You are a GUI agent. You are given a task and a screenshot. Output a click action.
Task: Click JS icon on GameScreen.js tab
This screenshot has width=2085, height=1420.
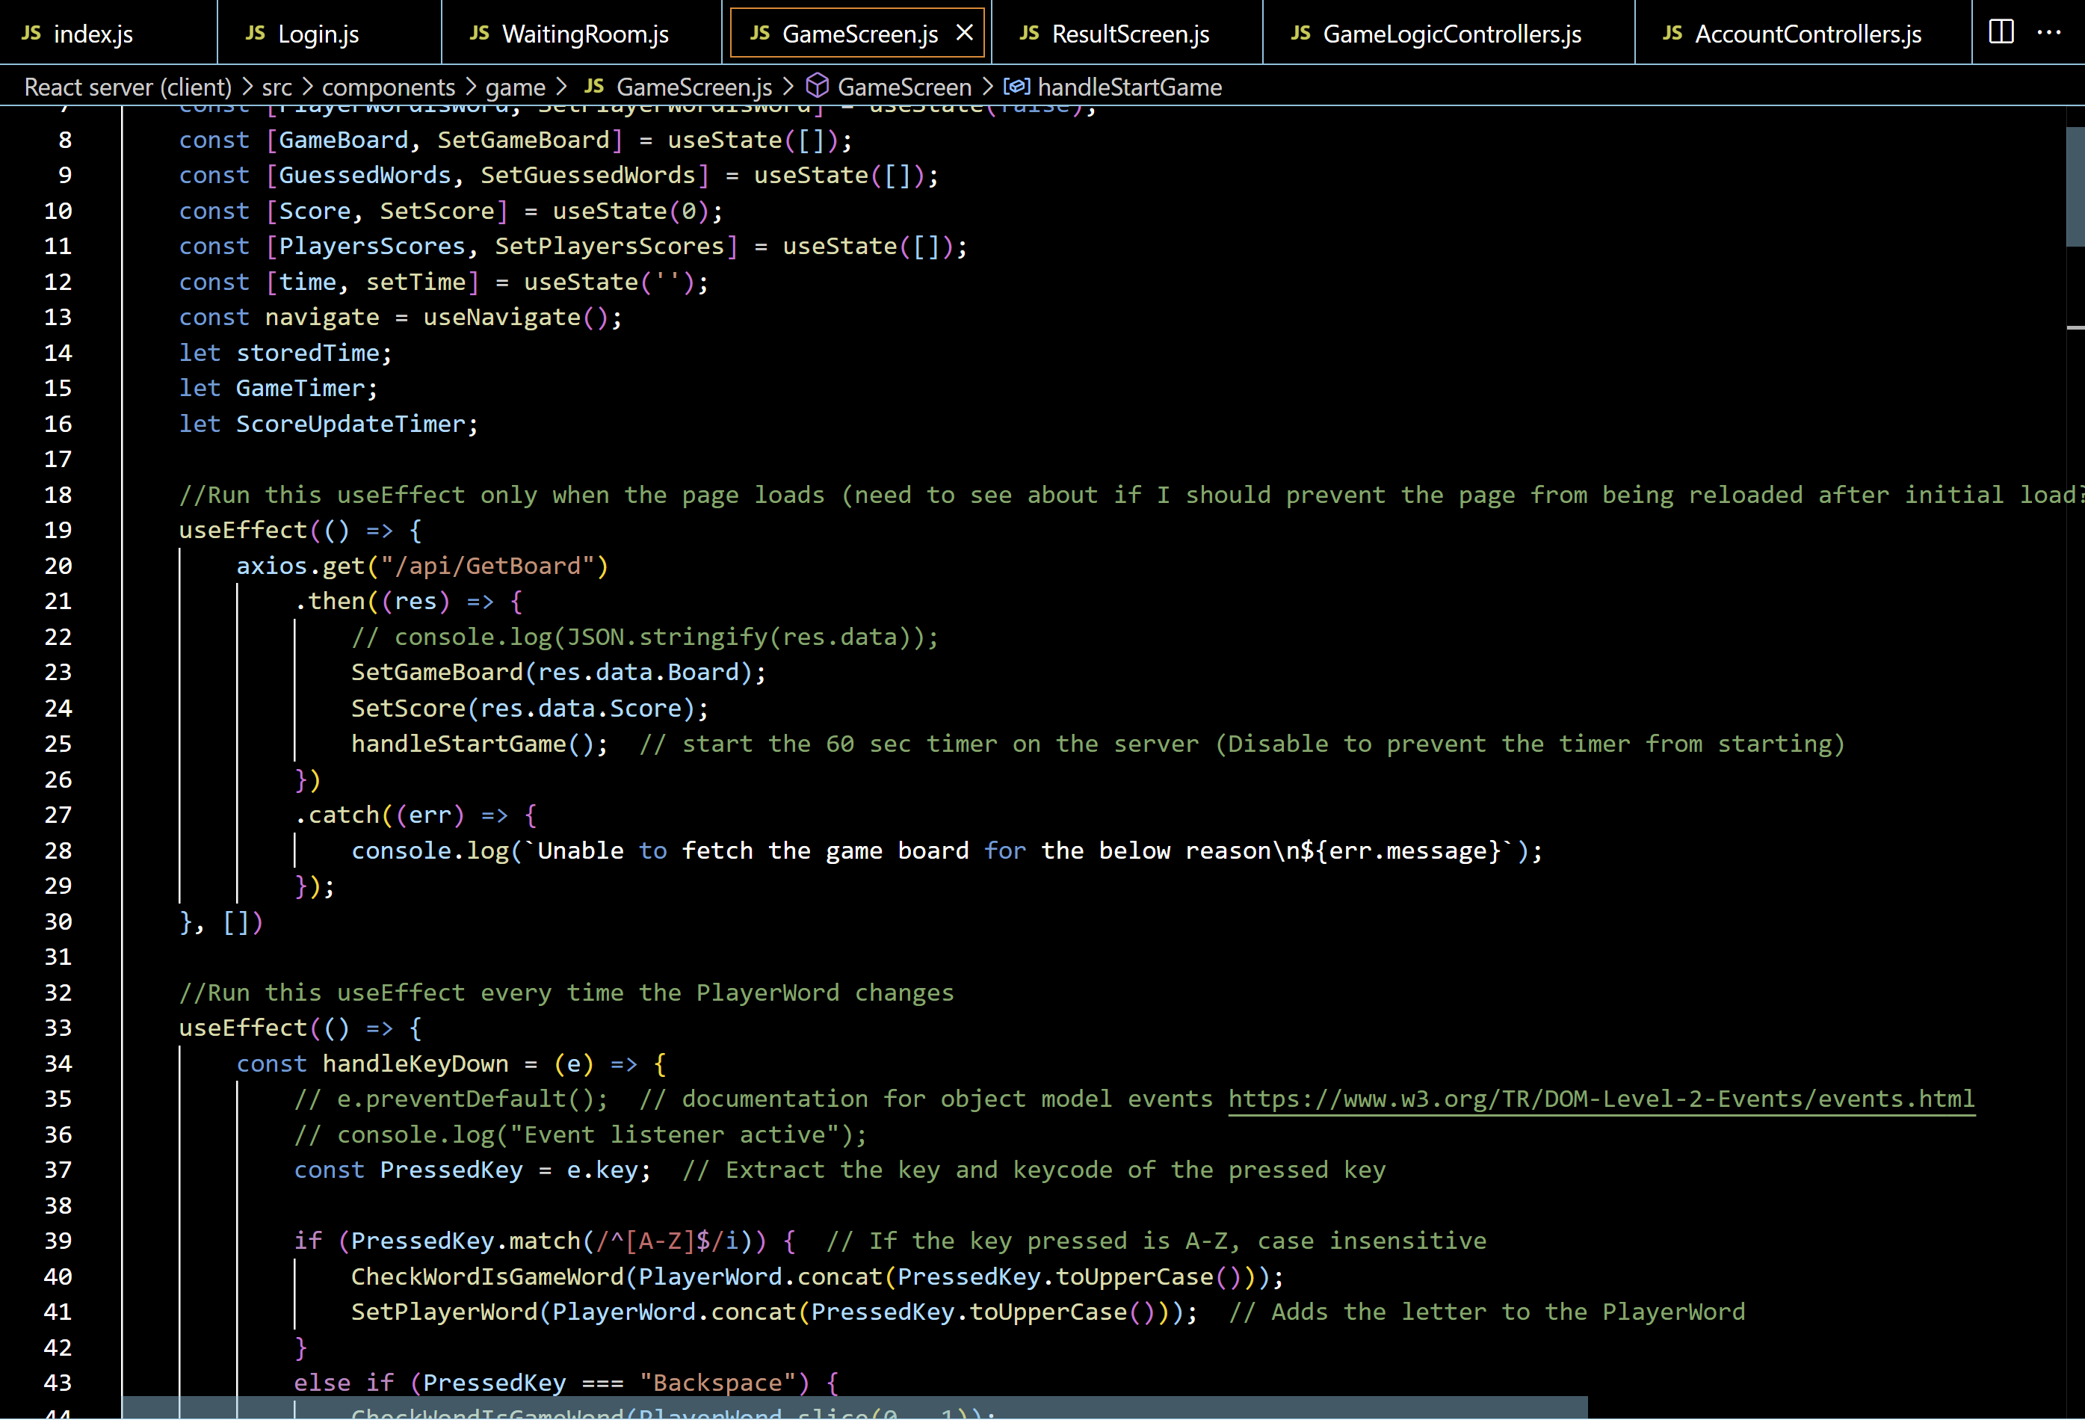(x=760, y=34)
